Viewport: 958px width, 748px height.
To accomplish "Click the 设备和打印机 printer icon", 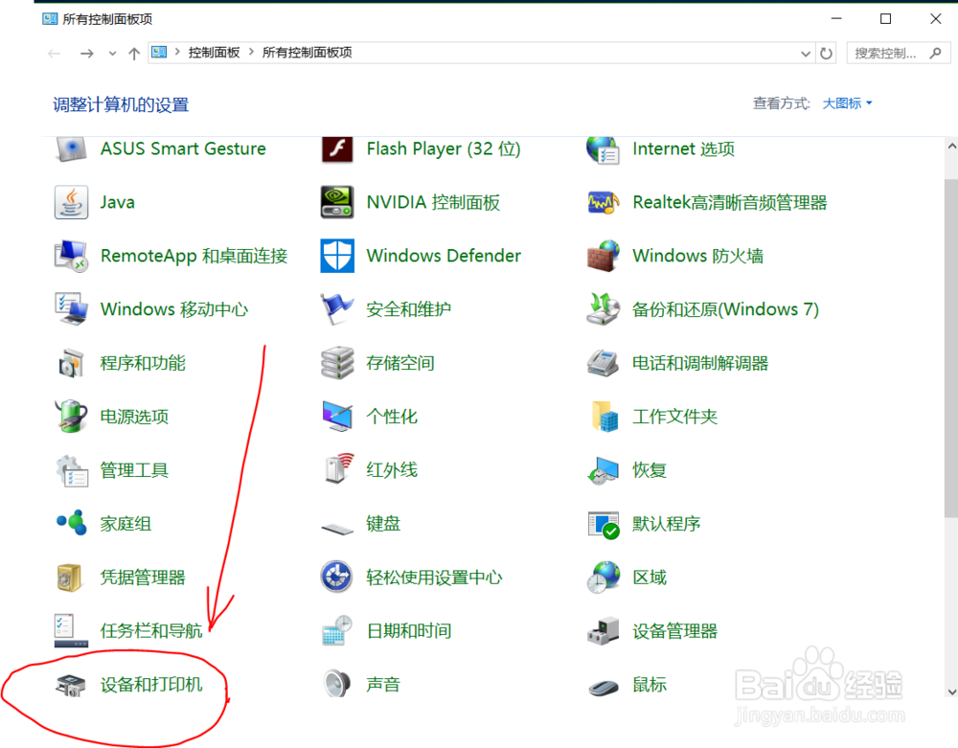I will coord(70,685).
